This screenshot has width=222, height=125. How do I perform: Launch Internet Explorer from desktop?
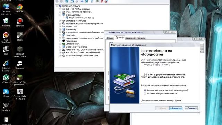(x=6, y=64)
